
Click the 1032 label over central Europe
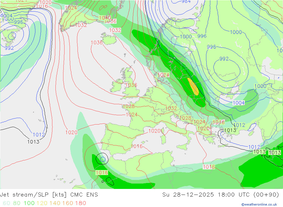tap(171, 108)
